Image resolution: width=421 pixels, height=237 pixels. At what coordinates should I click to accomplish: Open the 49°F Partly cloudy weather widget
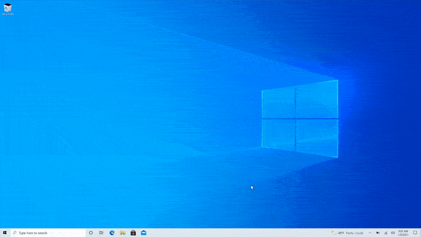coord(347,233)
